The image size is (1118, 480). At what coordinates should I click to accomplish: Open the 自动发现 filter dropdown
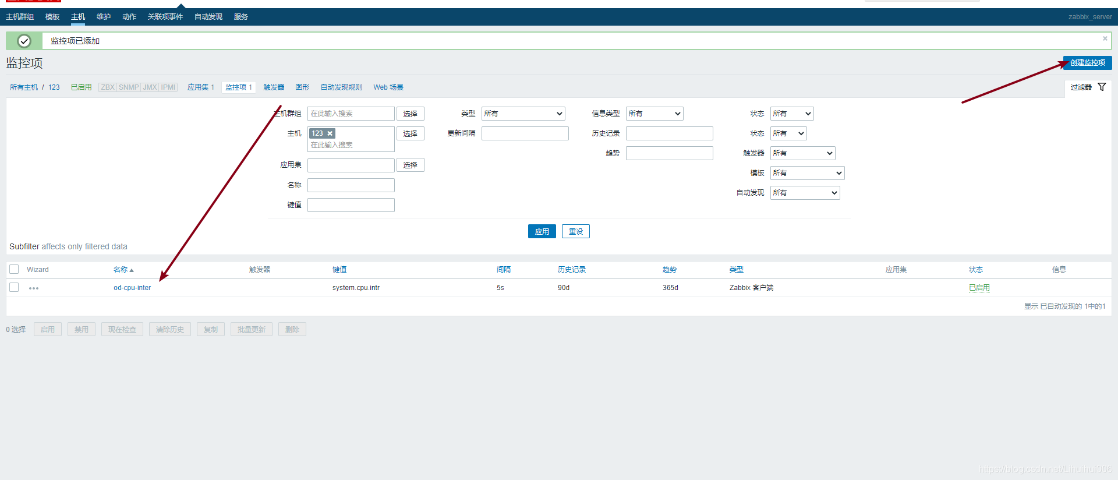click(x=805, y=193)
